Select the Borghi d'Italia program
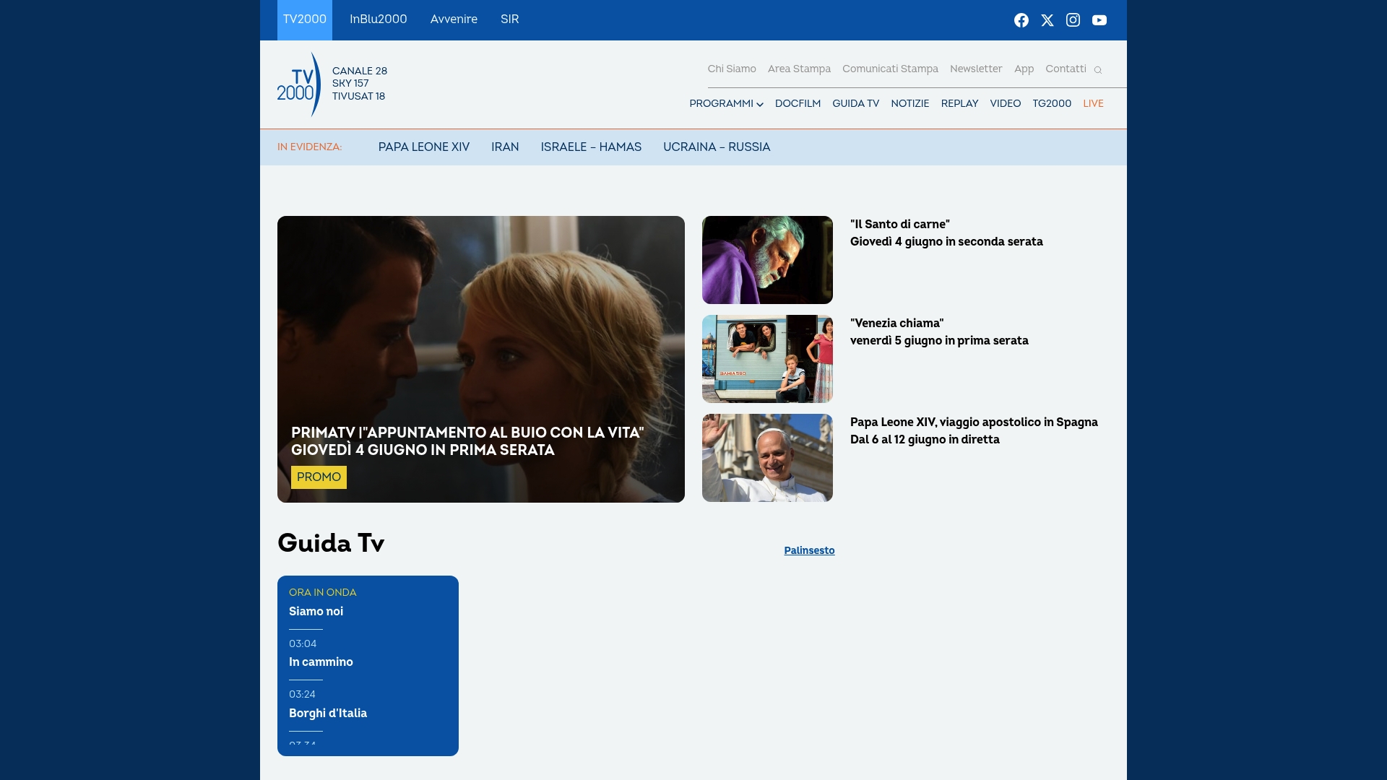 tap(328, 714)
